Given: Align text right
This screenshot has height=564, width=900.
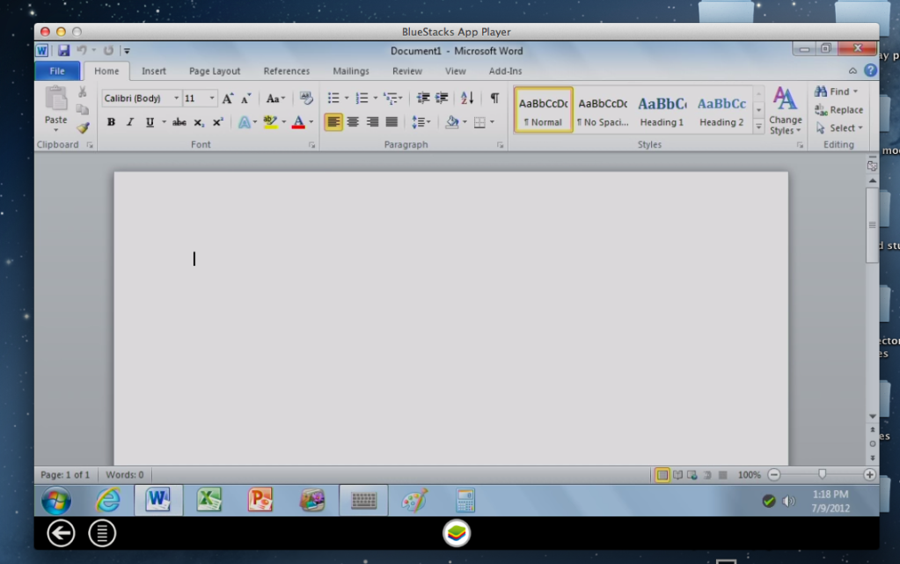Looking at the screenshot, I should click(x=372, y=122).
